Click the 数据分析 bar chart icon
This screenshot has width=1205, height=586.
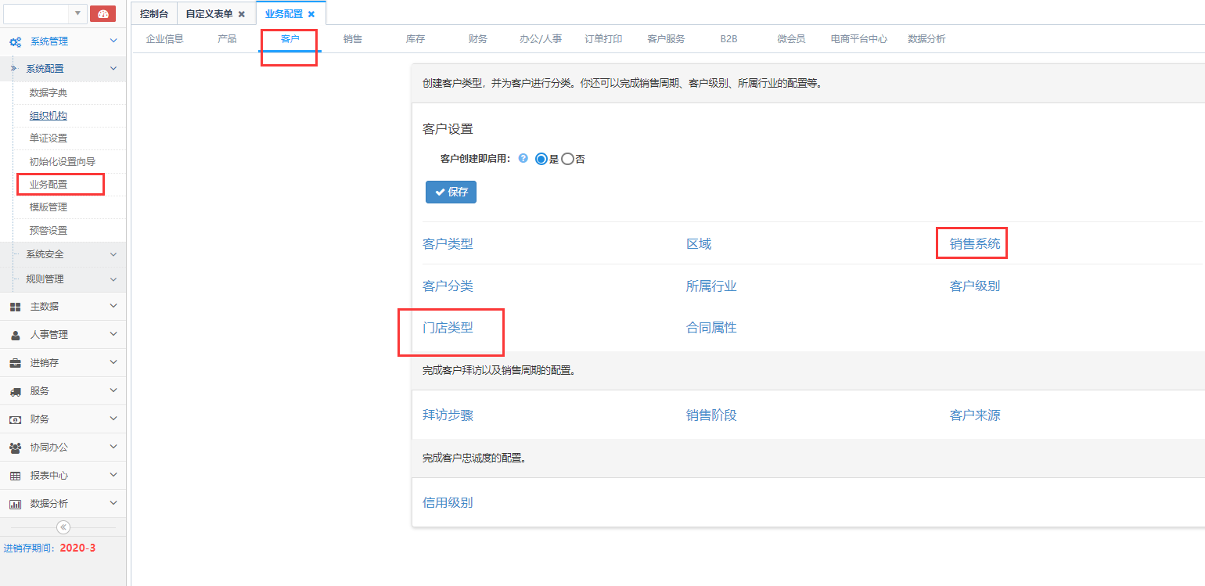pyautogui.click(x=15, y=504)
